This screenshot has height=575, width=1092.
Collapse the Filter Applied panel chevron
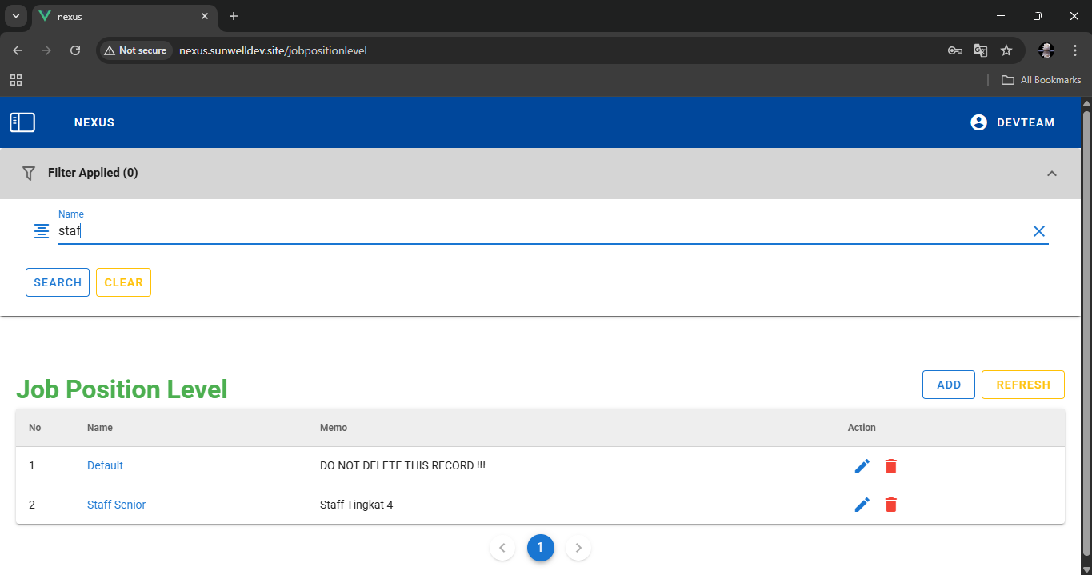[x=1052, y=174]
